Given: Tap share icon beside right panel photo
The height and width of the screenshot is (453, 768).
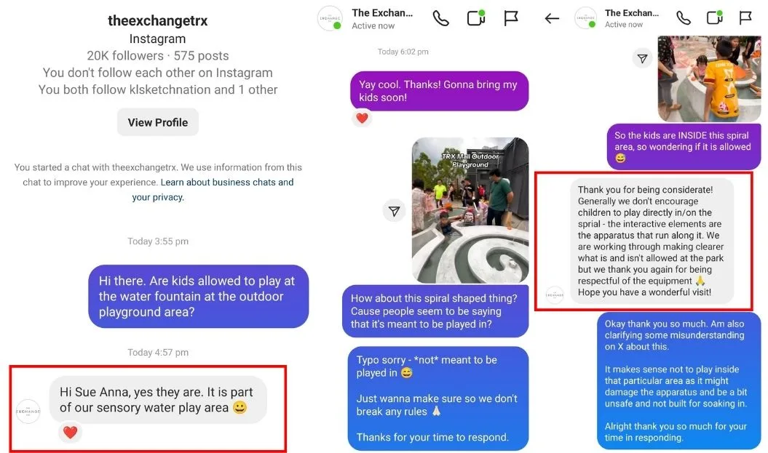Looking at the screenshot, I should click(x=642, y=59).
